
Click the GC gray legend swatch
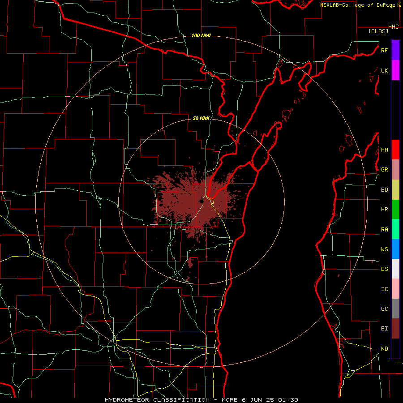(x=395, y=309)
